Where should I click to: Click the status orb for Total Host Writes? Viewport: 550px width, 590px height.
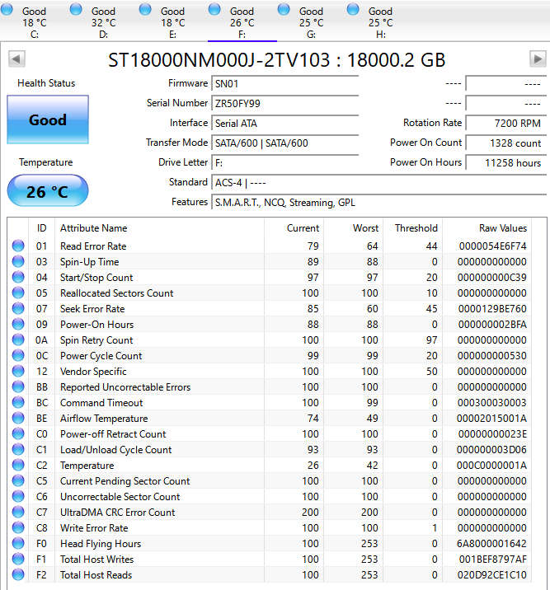[x=18, y=559]
